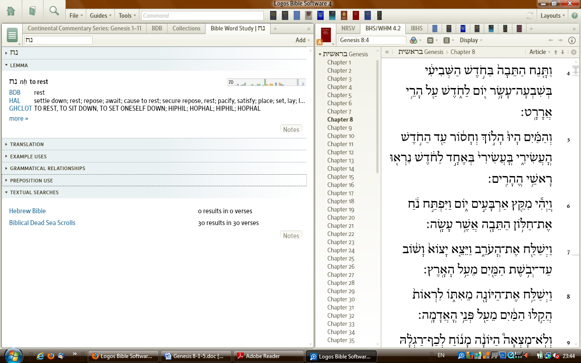Click the back navigation arrow
The height and width of the screenshot is (363, 581).
pos(551,40)
